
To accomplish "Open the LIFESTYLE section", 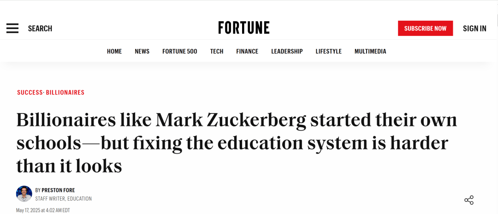I will [x=328, y=51].
